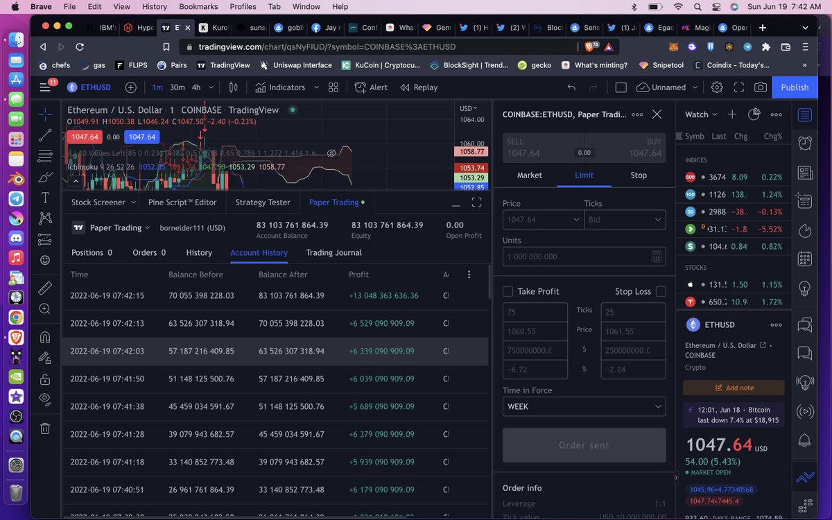
Task: Open the timeframe dropdown arrow after 4h
Action: click(x=211, y=87)
